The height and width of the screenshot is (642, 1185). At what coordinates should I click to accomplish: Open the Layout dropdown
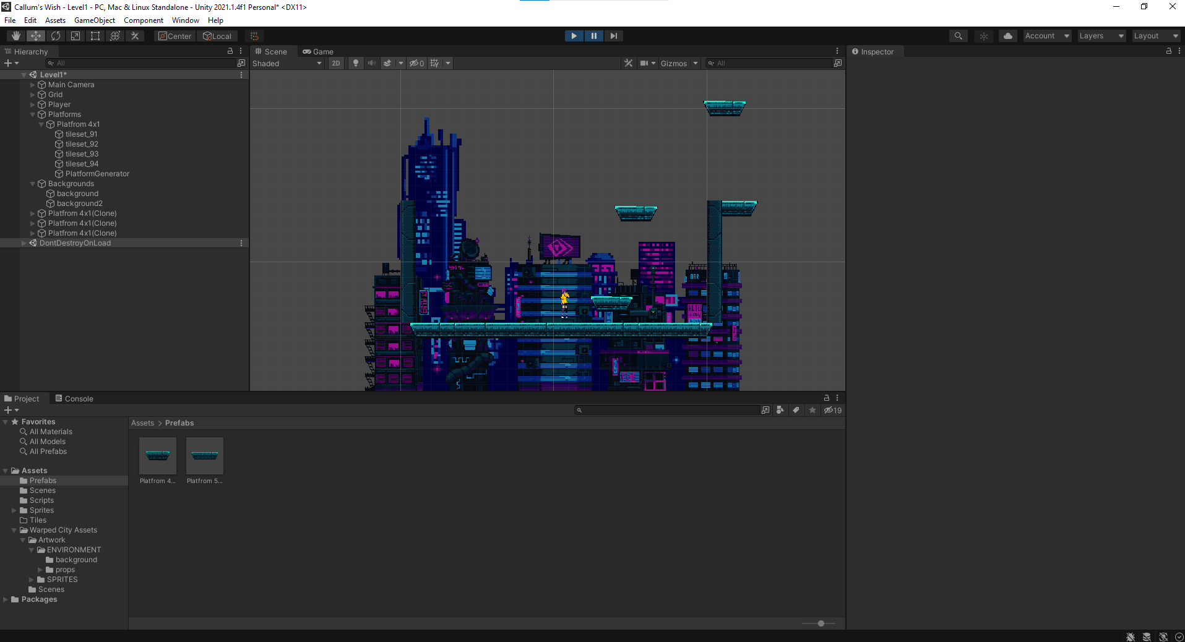(x=1156, y=36)
